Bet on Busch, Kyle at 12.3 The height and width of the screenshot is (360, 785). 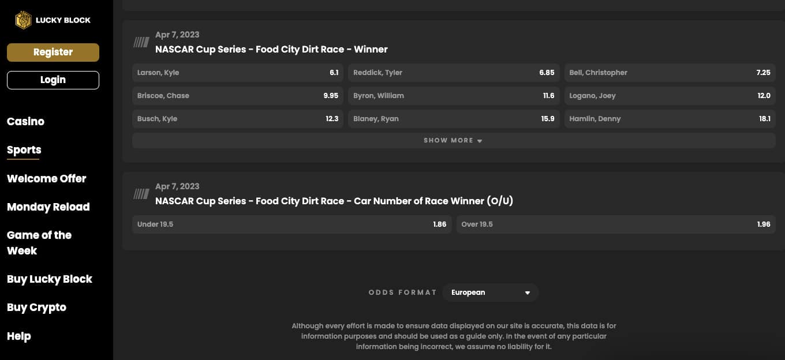click(x=238, y=119)
